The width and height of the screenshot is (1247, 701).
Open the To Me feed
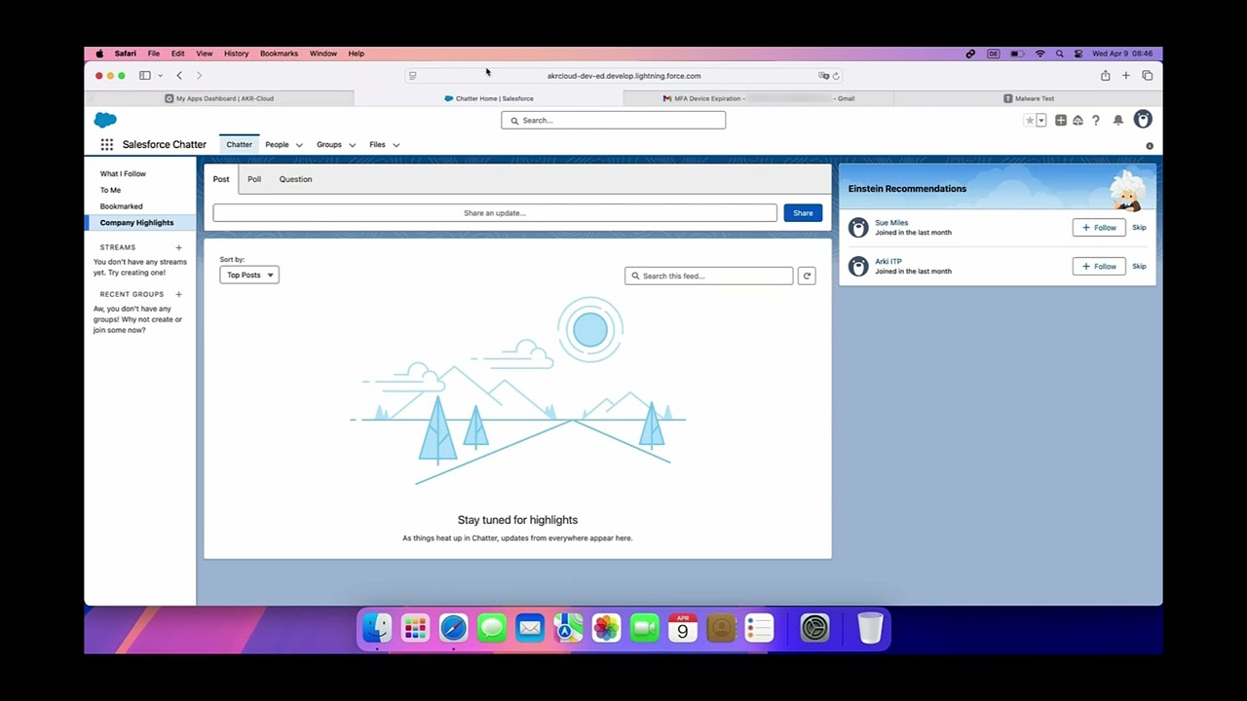(x=110, y=190)
